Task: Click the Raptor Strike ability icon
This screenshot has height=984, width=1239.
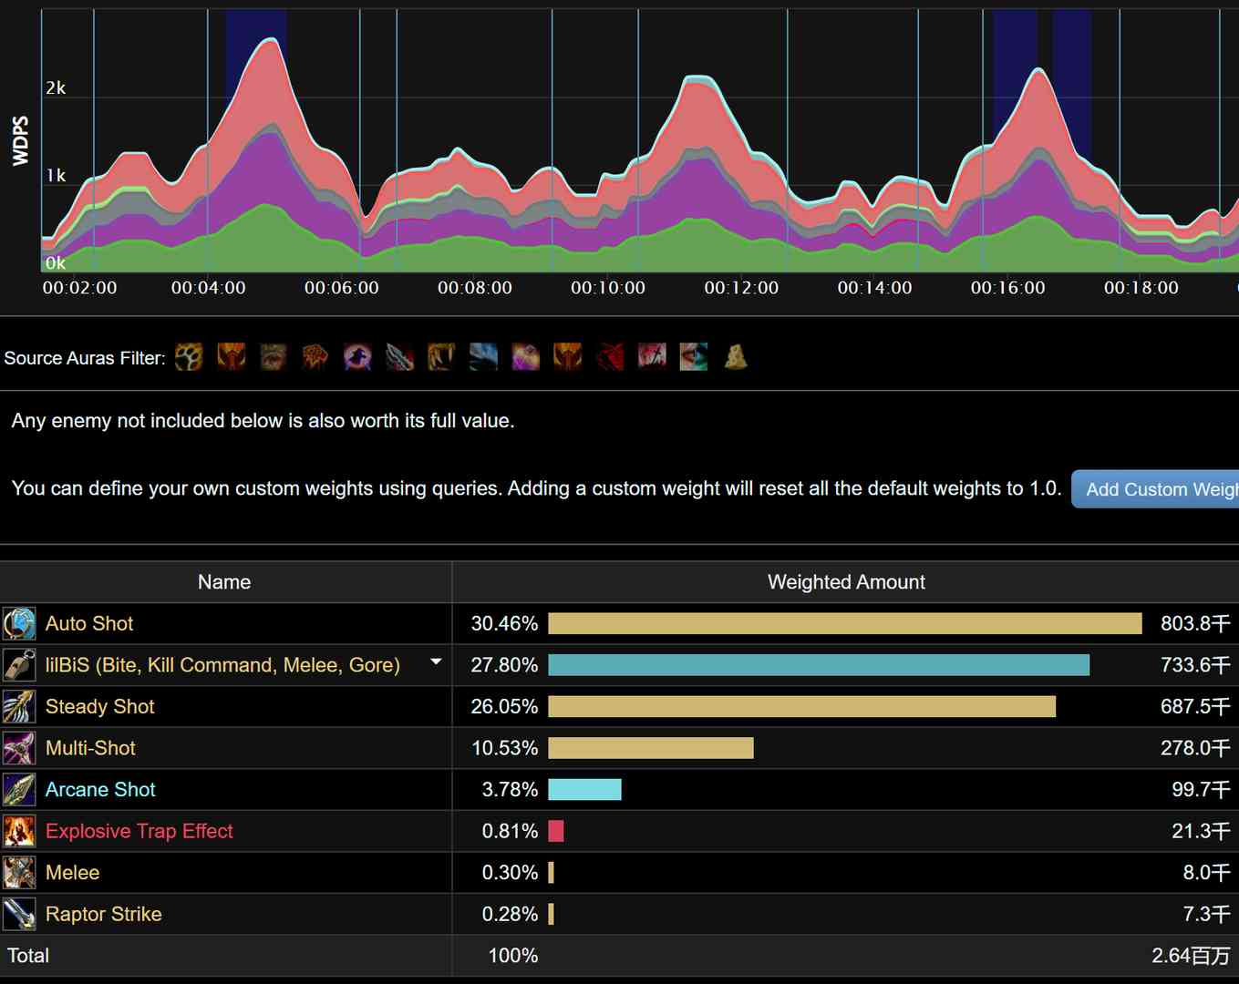Action: [19, 914]
